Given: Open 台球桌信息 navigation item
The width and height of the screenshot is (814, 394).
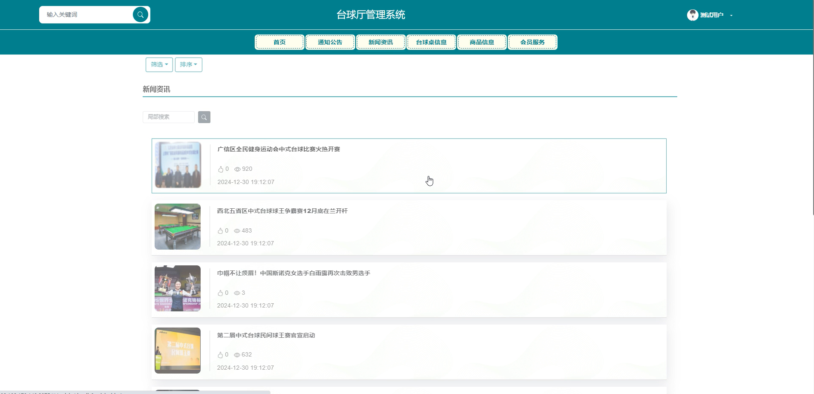Looking at the screenshot, I should (x=431, y=42).
